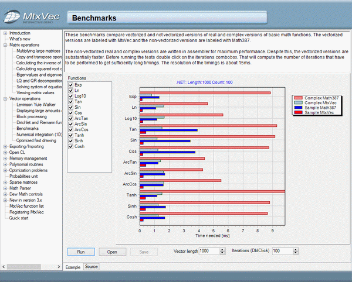Expand New in version 3.x node
352x282 pixels.
[x=5, y=200]
